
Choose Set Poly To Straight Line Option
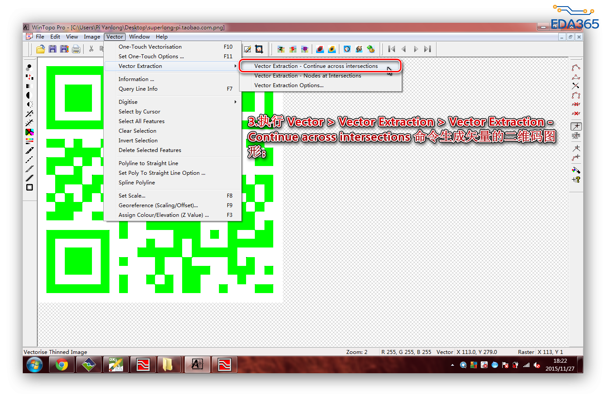click(x=173, y=173)
